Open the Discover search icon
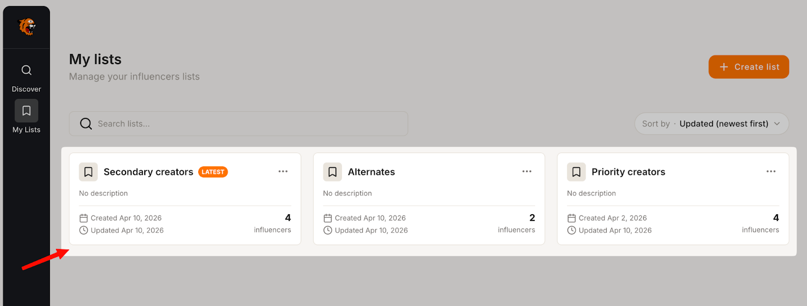 click(x=27, y=70)
